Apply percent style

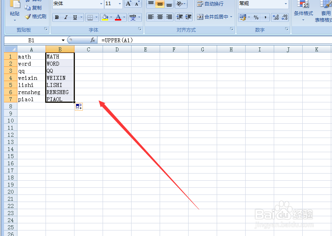click(x=256, y=17)
